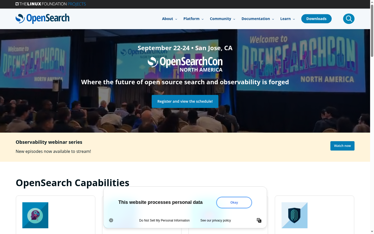374x234 pixels.
Task: Open the search magnifier icon button
Action: coord(349,19)
